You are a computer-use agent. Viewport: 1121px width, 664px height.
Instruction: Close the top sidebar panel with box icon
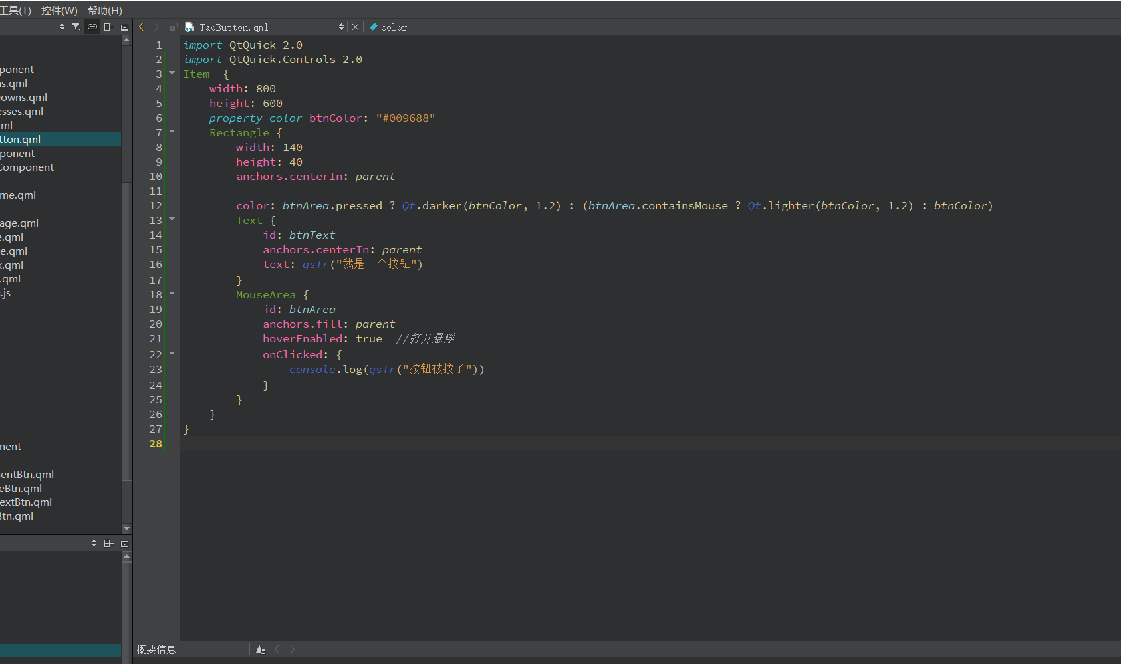[x=124, y=27]
